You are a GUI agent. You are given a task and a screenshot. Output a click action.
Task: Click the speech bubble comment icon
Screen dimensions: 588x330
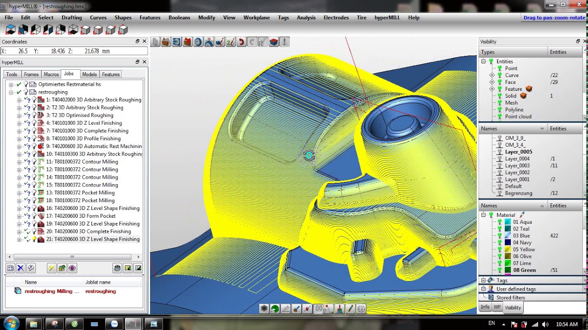31,268
